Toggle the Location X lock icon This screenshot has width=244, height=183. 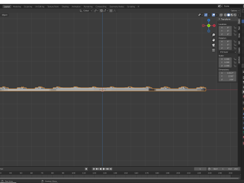235,27
